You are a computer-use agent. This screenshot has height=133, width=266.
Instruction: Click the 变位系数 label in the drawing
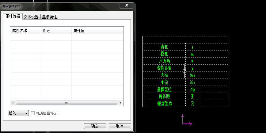[164, 68]
